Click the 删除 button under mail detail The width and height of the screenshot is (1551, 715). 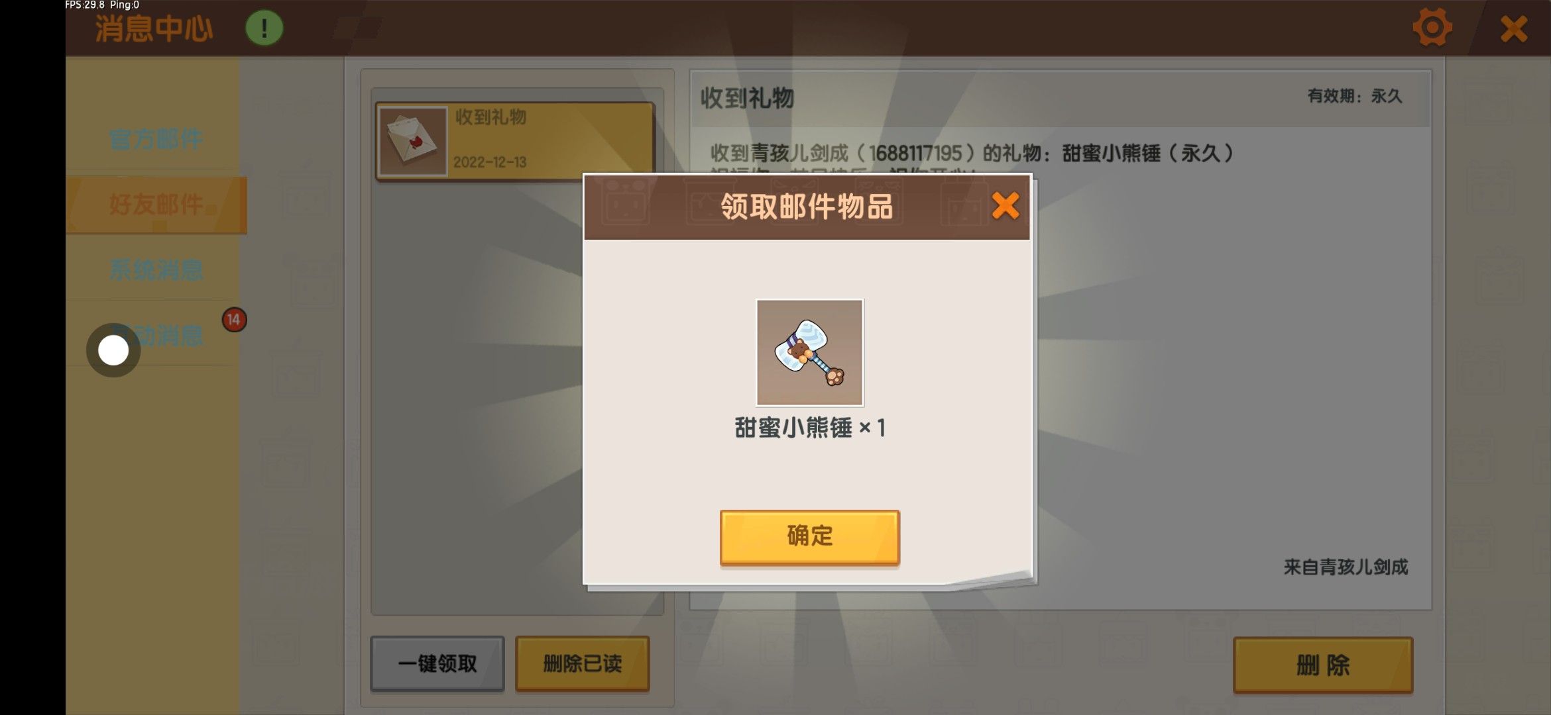[x=1323, y=665]
